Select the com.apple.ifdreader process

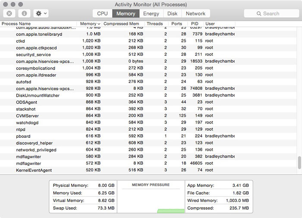148,75
